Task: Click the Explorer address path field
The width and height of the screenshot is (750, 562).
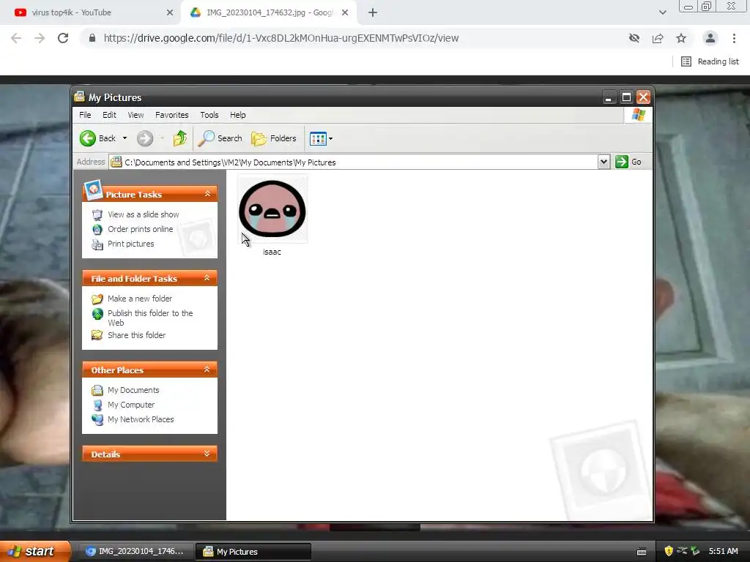Action: pyautogui.click(x=353, y=162)
